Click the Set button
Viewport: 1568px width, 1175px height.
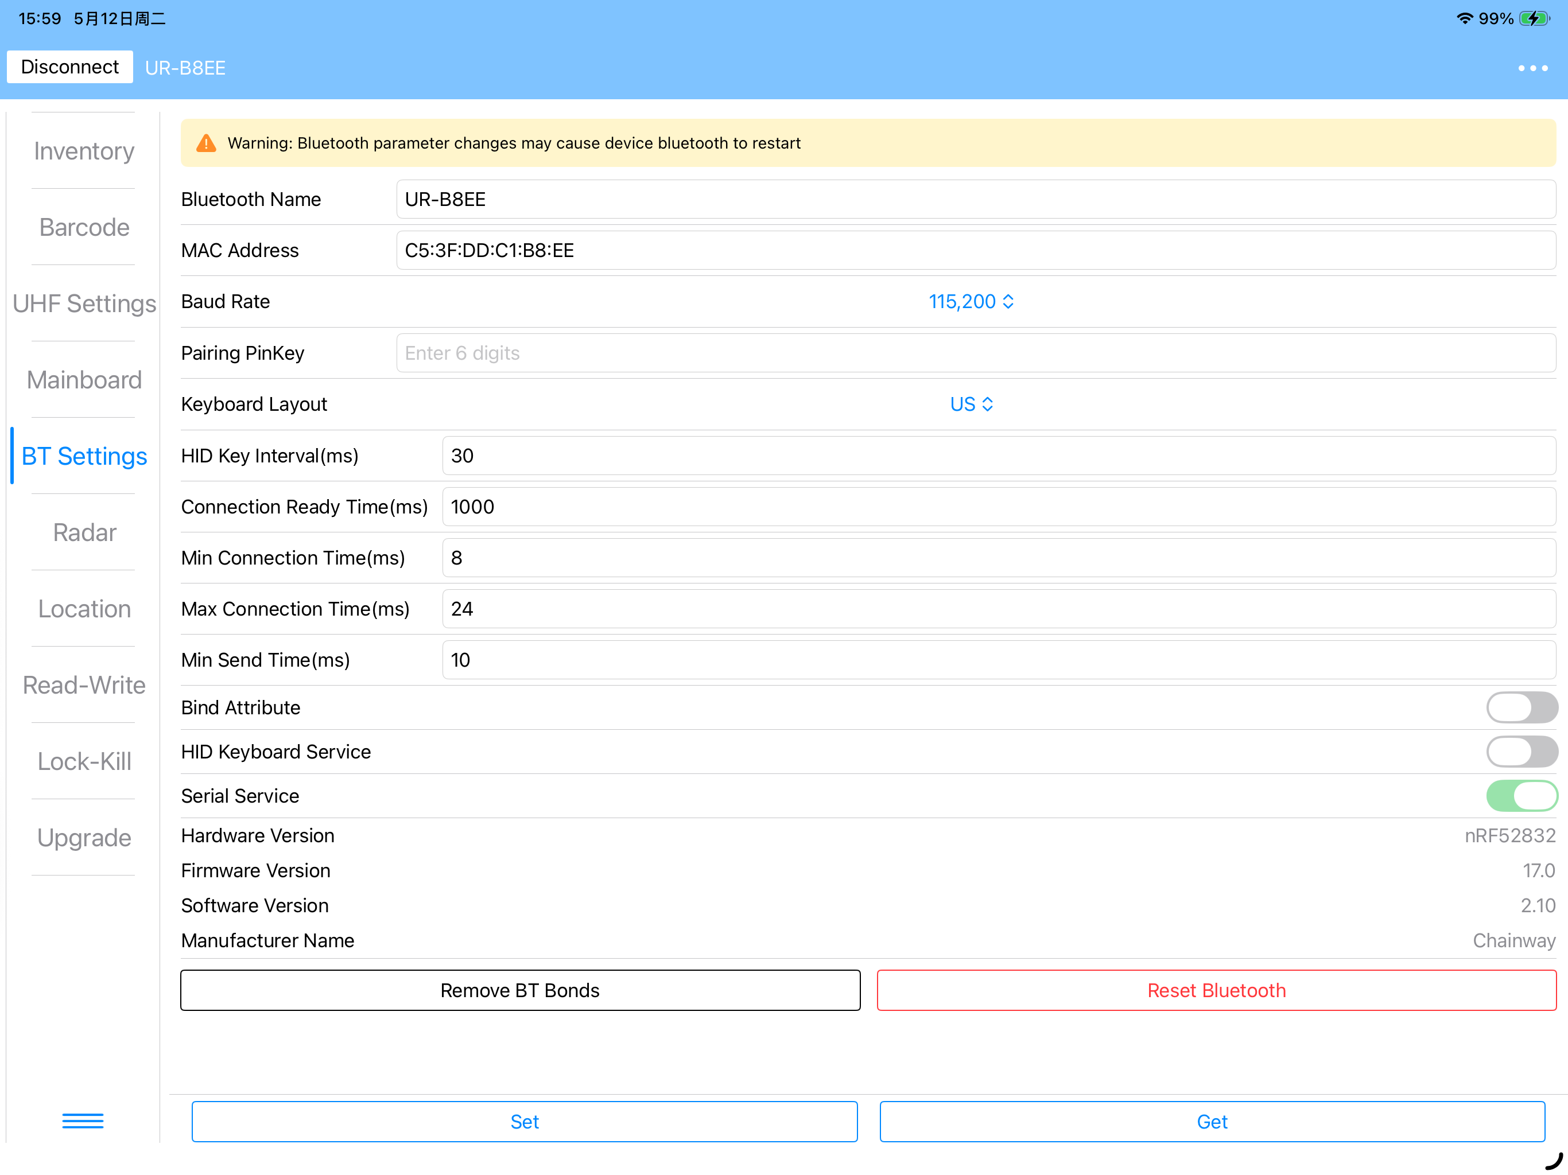525,1121
